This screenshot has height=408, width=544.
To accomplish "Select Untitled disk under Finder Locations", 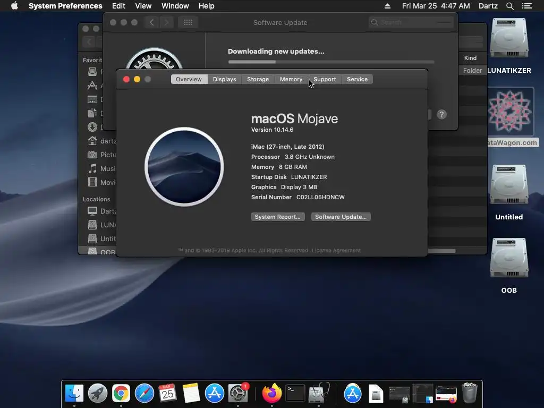I will (x=101, y=239).
